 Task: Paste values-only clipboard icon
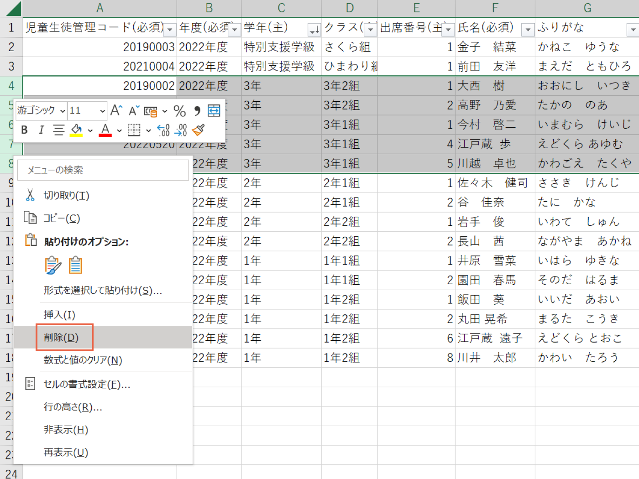pyautogui.click(x=75, y=265)
